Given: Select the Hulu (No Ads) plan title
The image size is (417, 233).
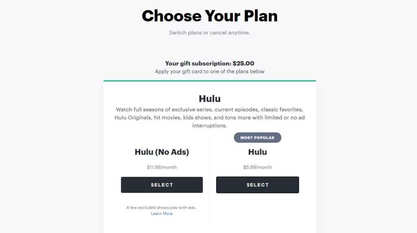Looking at the screenshot, I should pos(162,152).
